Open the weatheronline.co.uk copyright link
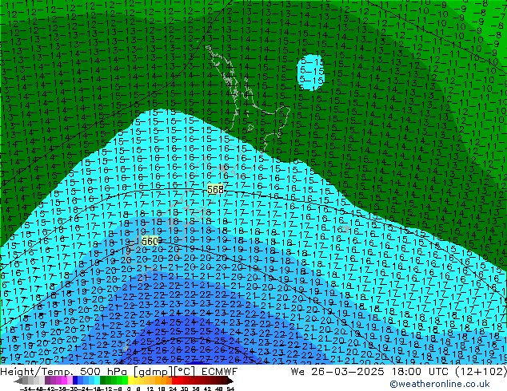Screen dimensions: 507x391 (440, 384)
